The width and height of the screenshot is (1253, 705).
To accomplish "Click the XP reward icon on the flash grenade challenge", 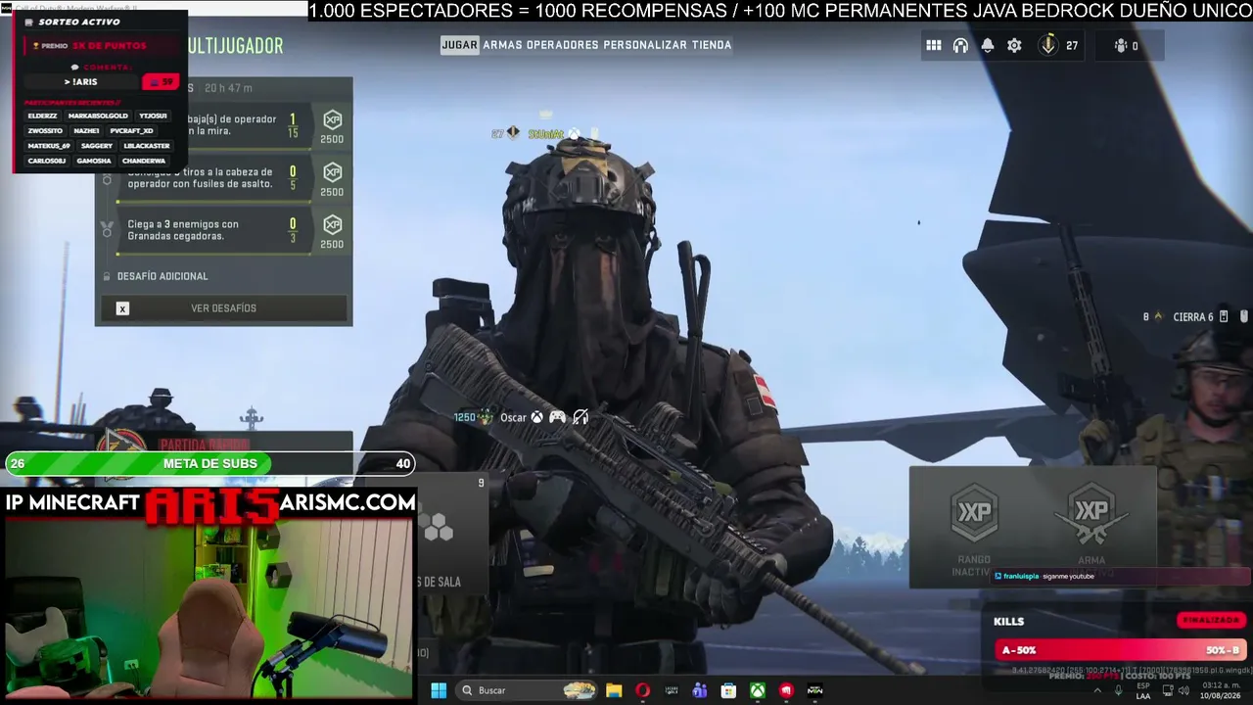I will 333,224.
